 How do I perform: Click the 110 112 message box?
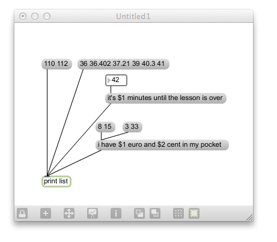pyautogui.click(x=56, y=64)
